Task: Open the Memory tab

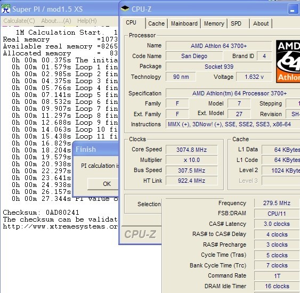Action: click(214, 23)
